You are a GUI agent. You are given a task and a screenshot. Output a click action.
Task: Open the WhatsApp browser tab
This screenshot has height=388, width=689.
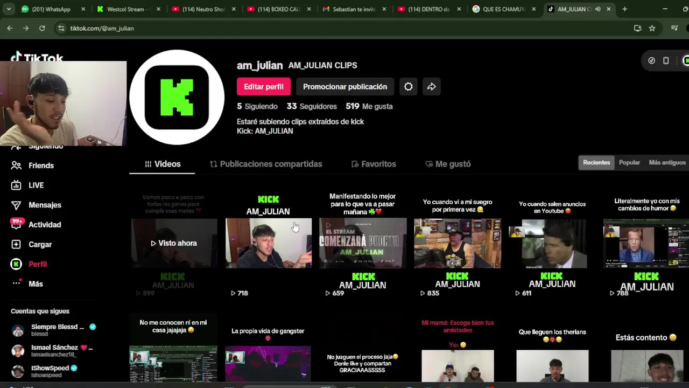tap(53, 9)
